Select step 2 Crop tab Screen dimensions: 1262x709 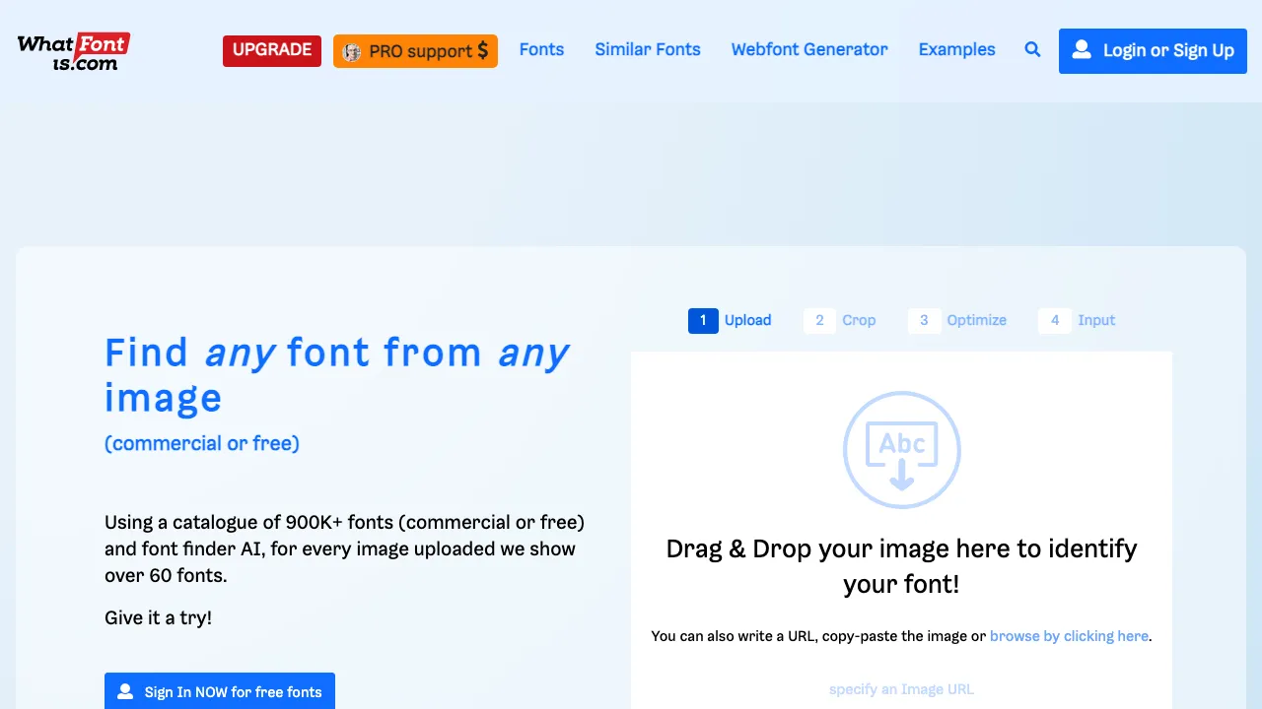(x=840, y=320)
